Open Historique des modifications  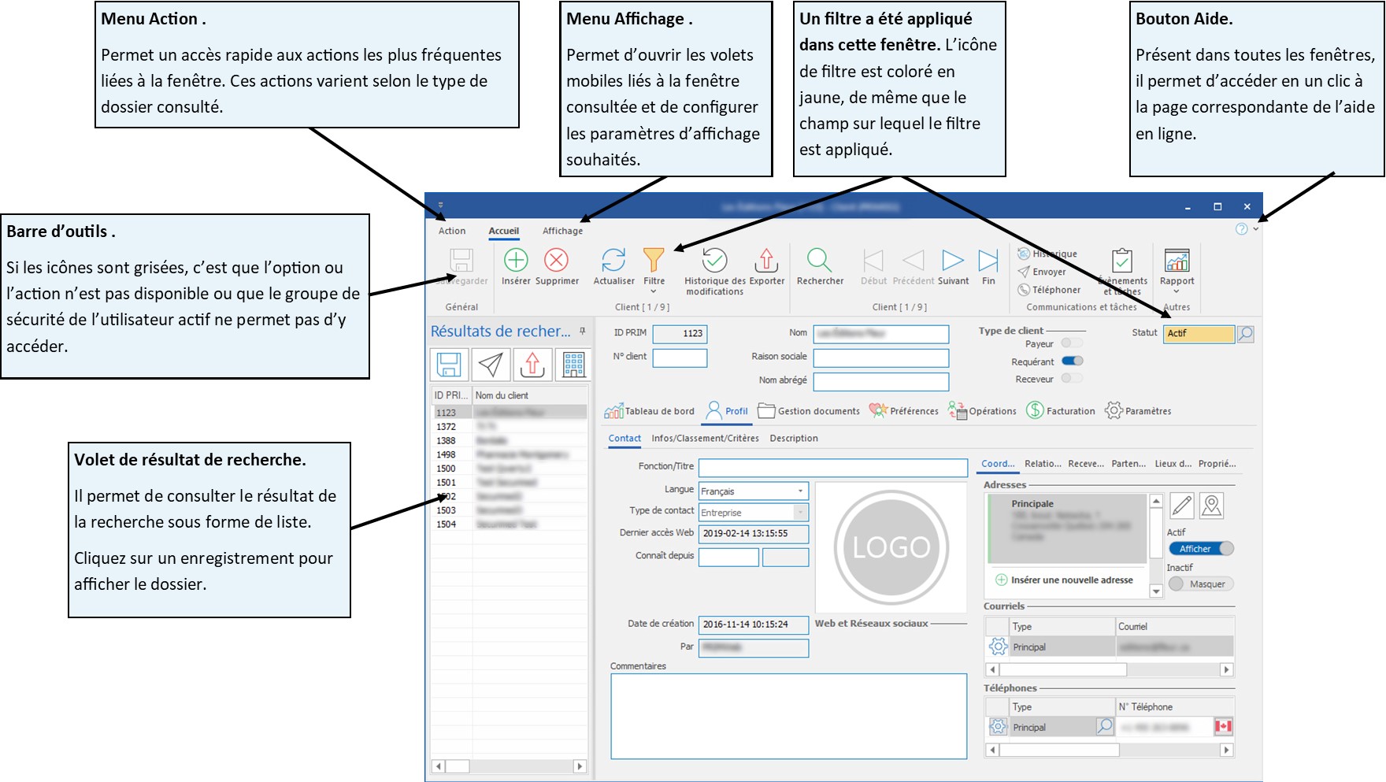coord(714,261)
